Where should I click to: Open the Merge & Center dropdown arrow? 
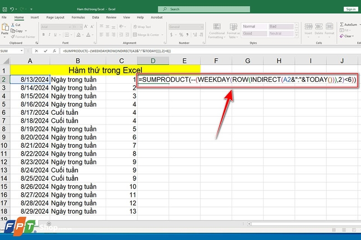click(x=162, y=35)
